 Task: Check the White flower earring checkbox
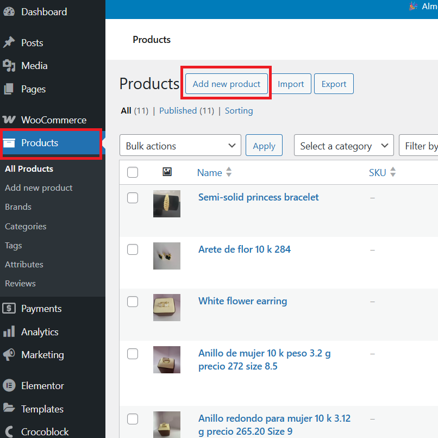[133, 302]
